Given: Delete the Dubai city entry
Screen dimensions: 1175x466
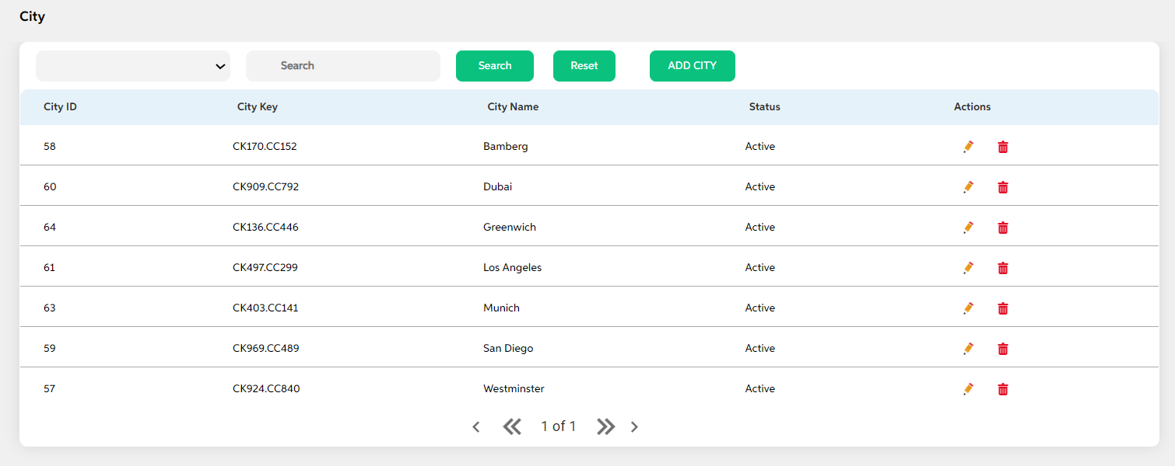Looking at the screenshot, I should tap(1003, 187).
